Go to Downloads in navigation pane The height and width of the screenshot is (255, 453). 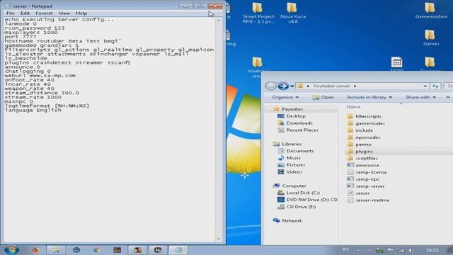(x=299, y=123)
